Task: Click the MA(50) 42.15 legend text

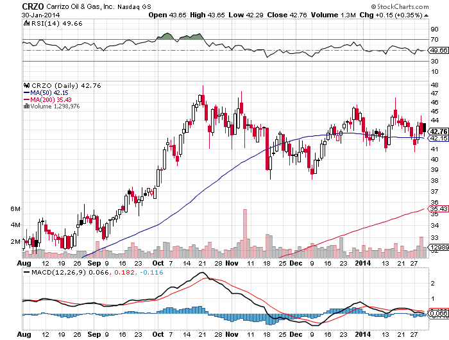Action: (x=49, y=93)
